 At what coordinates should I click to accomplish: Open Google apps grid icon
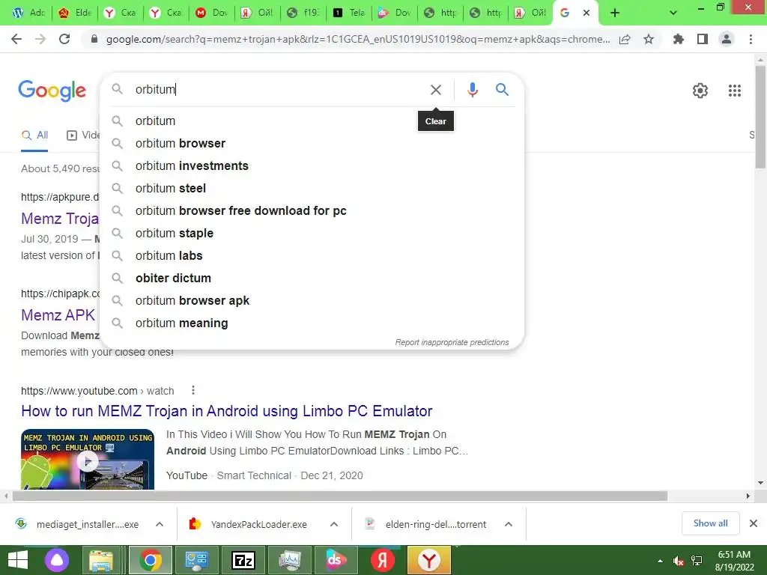(x=734, y=91)
